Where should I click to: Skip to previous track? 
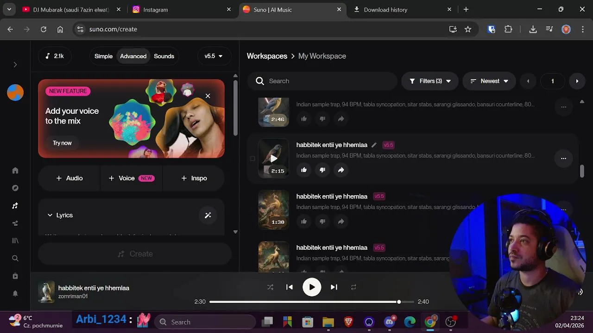coord(290,287)
